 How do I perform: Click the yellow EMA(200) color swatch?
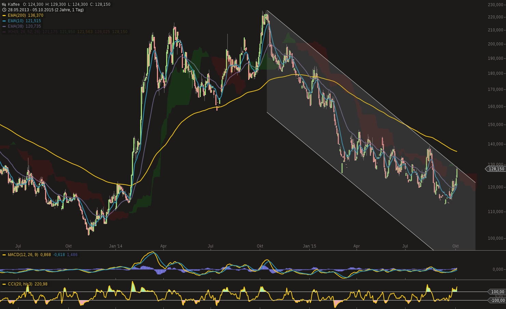click(x=4, y=15)
